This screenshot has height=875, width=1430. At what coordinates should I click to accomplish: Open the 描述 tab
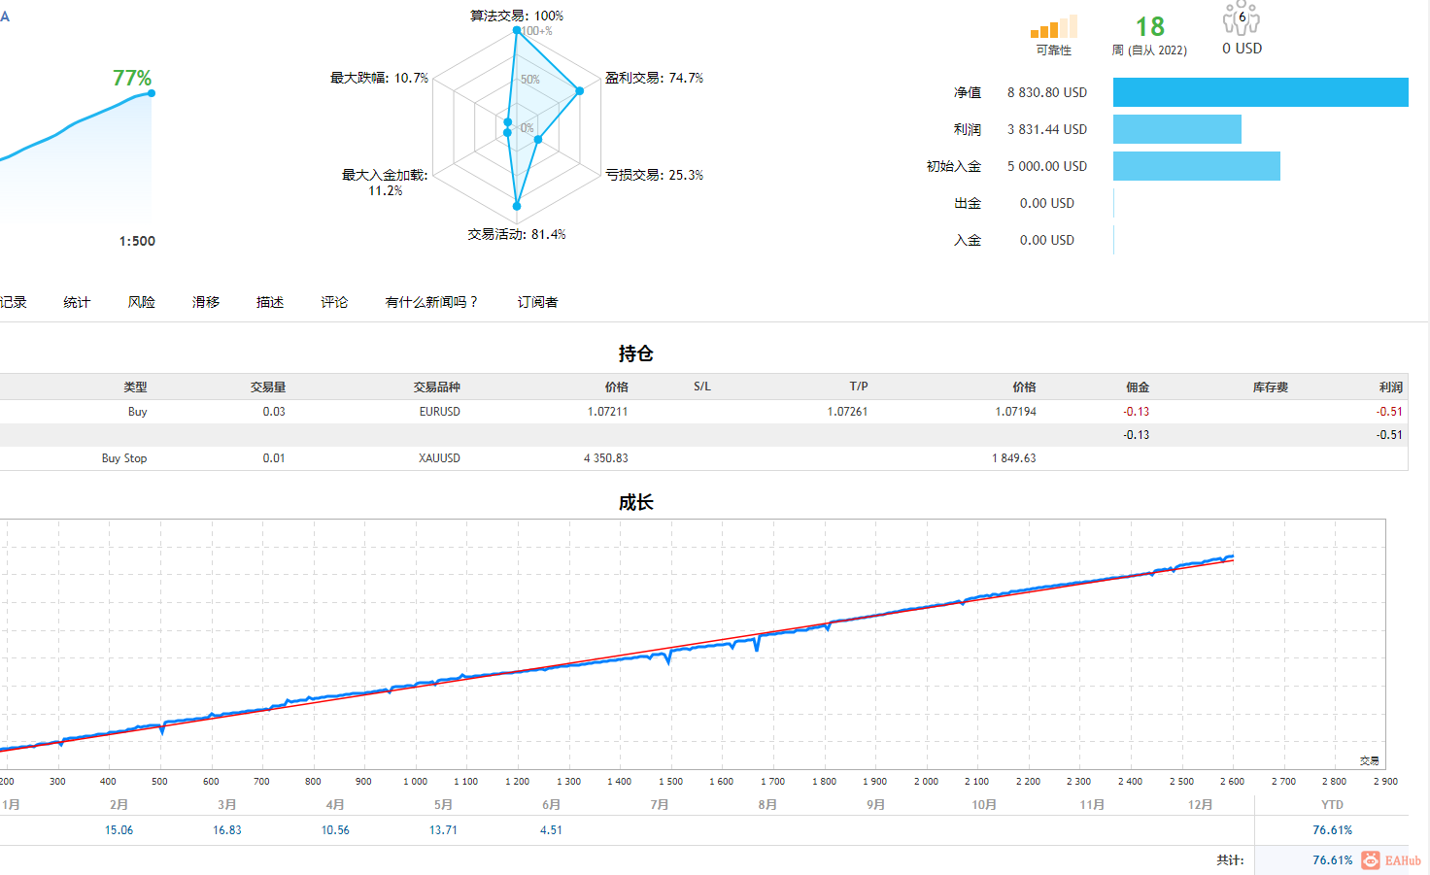pyautogui.click(x=270, y=302)
